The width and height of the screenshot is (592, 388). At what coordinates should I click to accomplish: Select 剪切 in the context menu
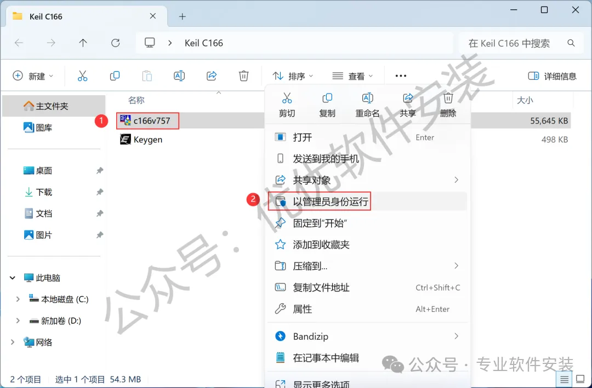(x=287, y=105)
